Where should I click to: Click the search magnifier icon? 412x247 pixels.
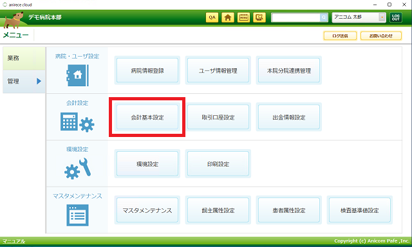(x=324, y=17)
